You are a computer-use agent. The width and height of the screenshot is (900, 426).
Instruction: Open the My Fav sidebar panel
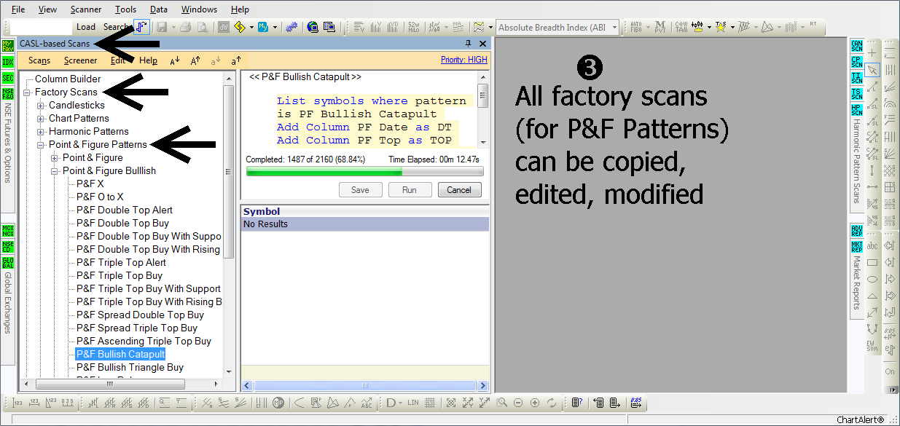(8, 46)
